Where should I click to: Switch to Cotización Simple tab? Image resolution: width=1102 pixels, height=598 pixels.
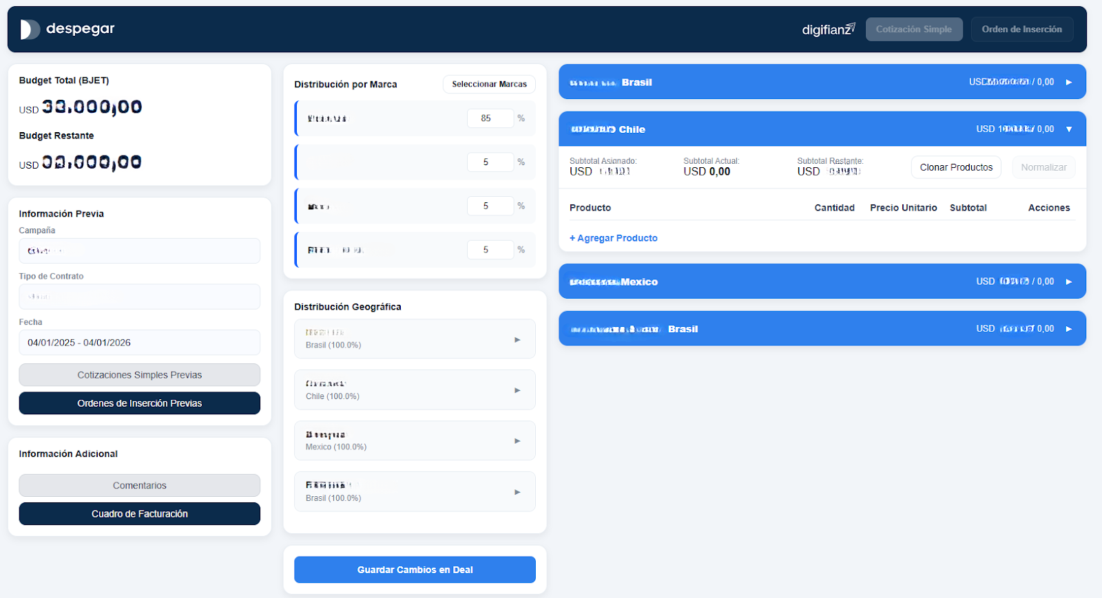click(914, 29)
